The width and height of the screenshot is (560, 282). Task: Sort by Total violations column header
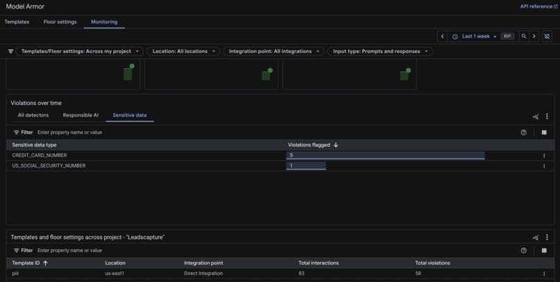point(432,263)
